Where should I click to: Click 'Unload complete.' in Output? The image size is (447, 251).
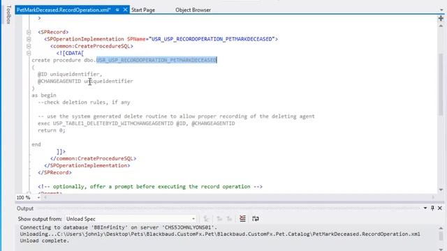[x=45, y=241]
